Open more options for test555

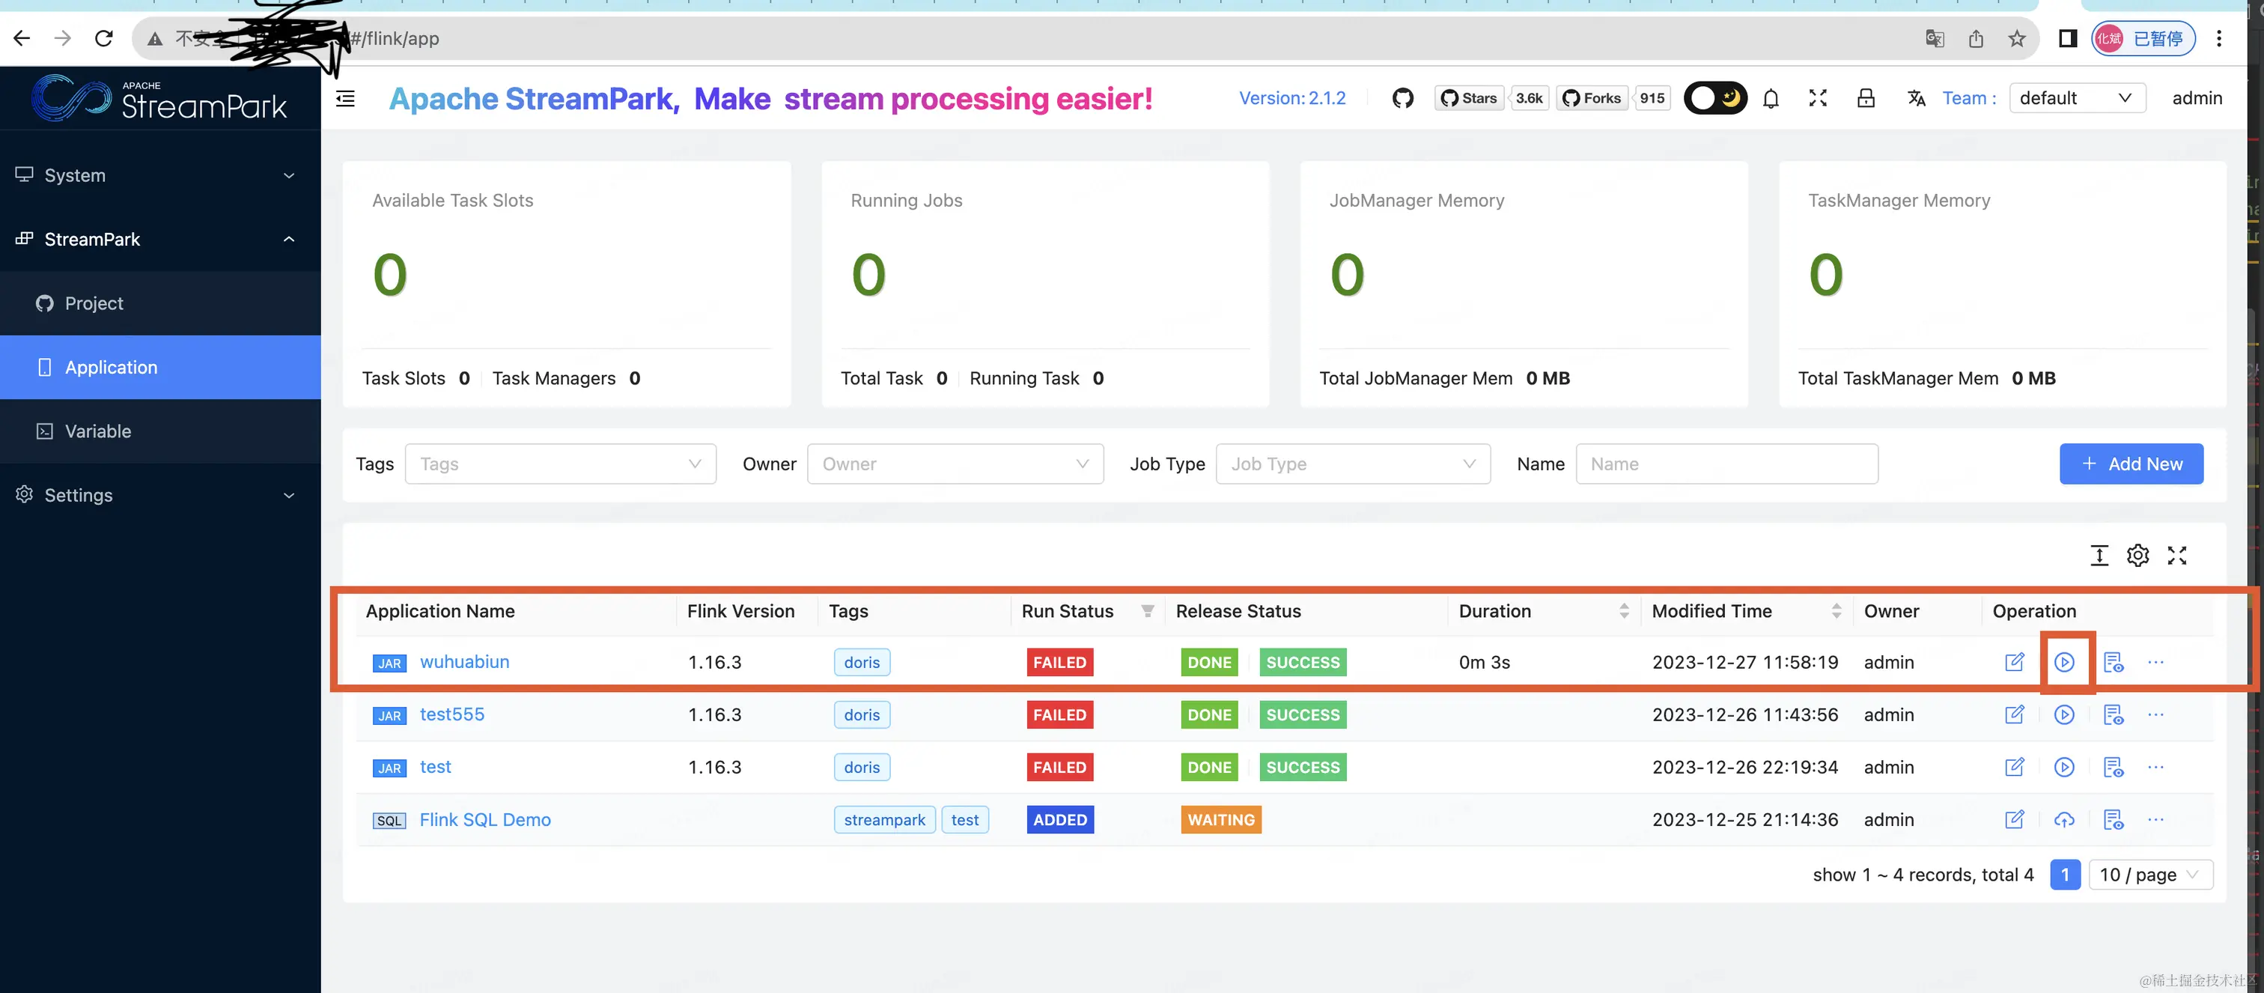2155,714
